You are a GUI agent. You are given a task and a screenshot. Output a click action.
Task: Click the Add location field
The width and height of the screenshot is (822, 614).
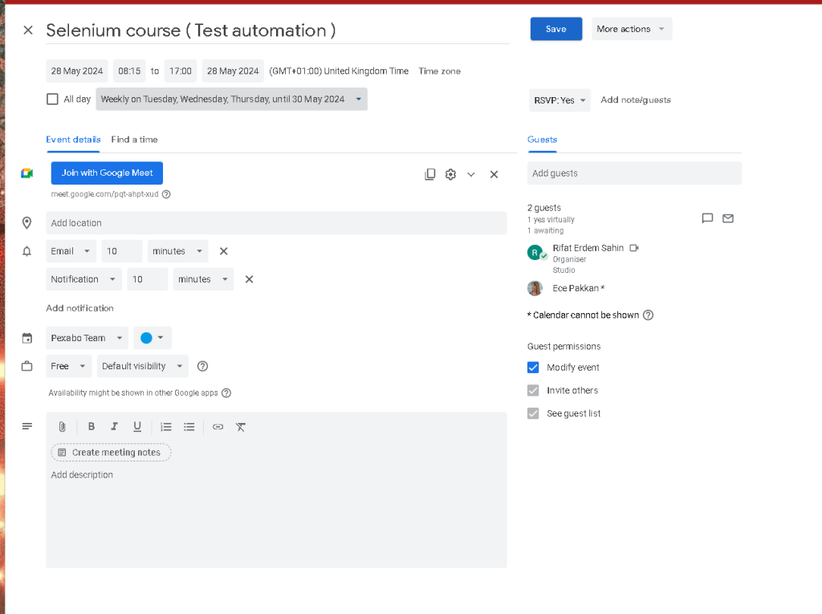[276, 223]
